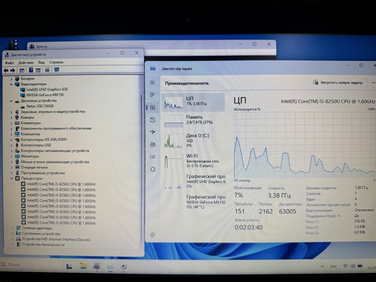Open Details list icon in Task Manager sidebar

152,157
